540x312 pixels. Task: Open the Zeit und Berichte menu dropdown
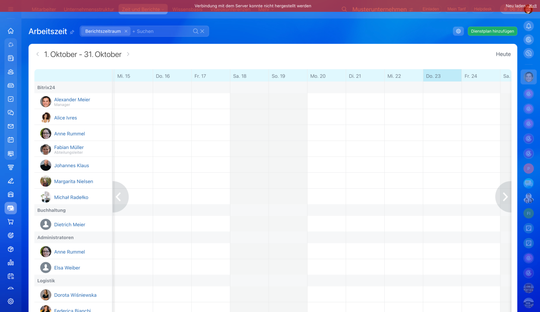point(143,9)
